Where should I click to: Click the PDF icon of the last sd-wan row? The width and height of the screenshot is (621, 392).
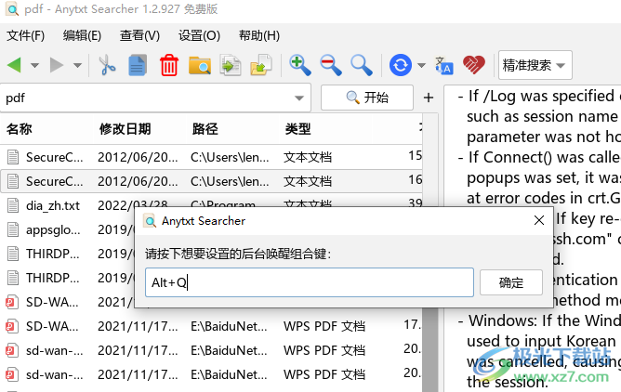(12, 374)
